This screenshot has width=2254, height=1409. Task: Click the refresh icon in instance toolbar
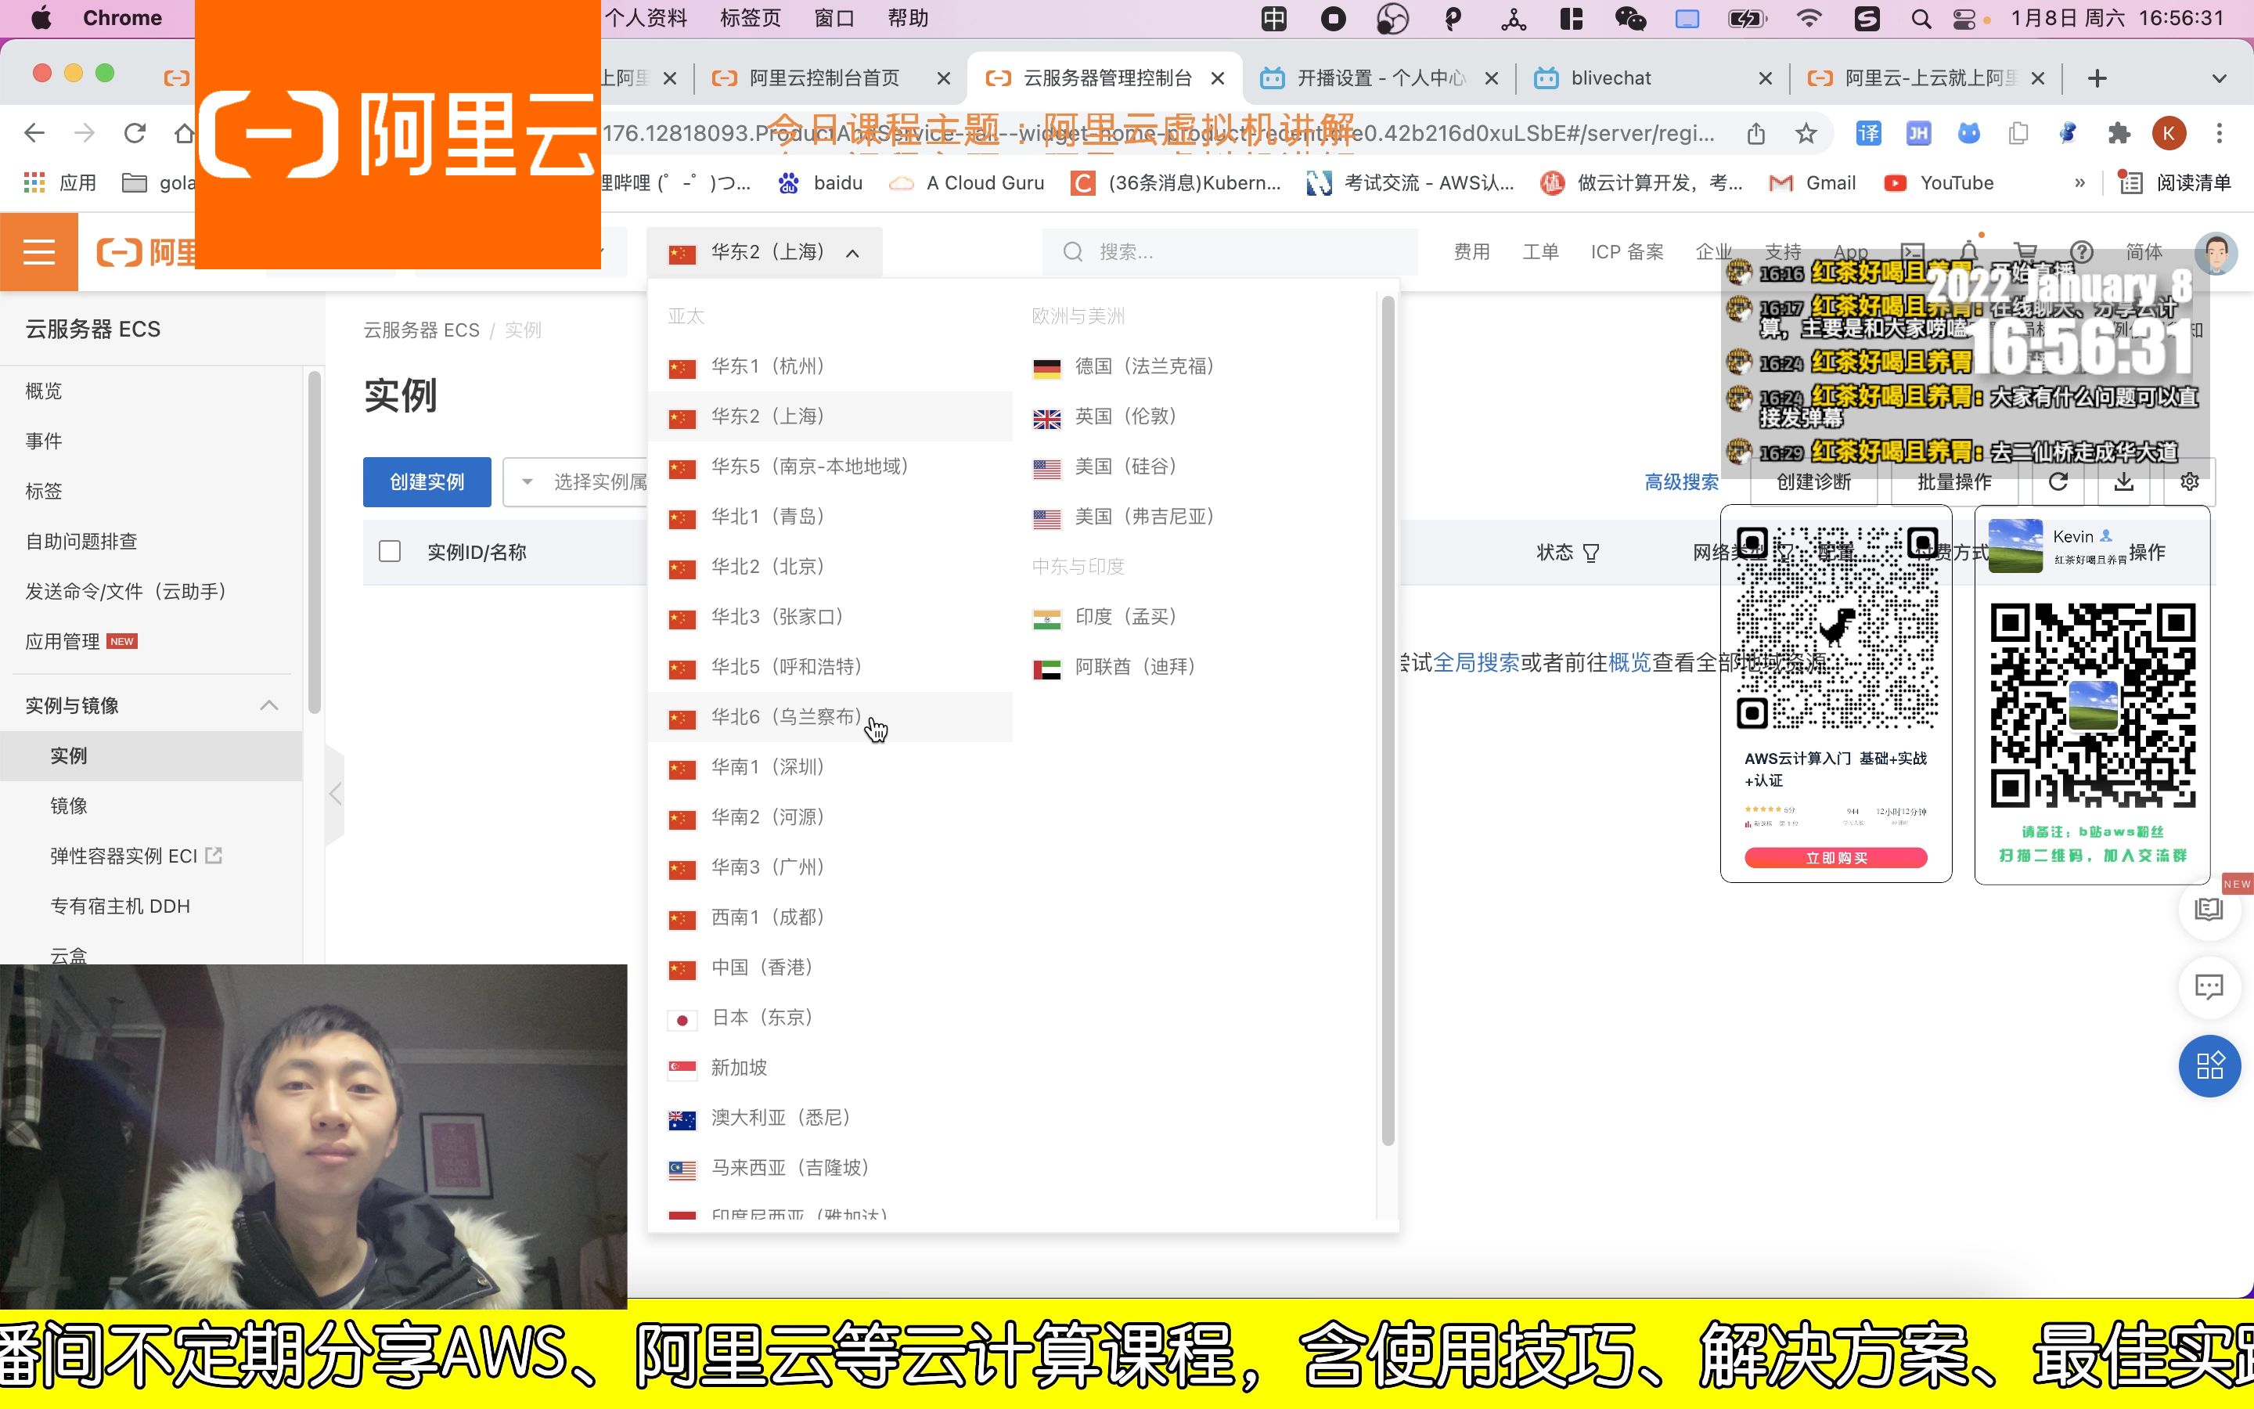click(2058, 481)
